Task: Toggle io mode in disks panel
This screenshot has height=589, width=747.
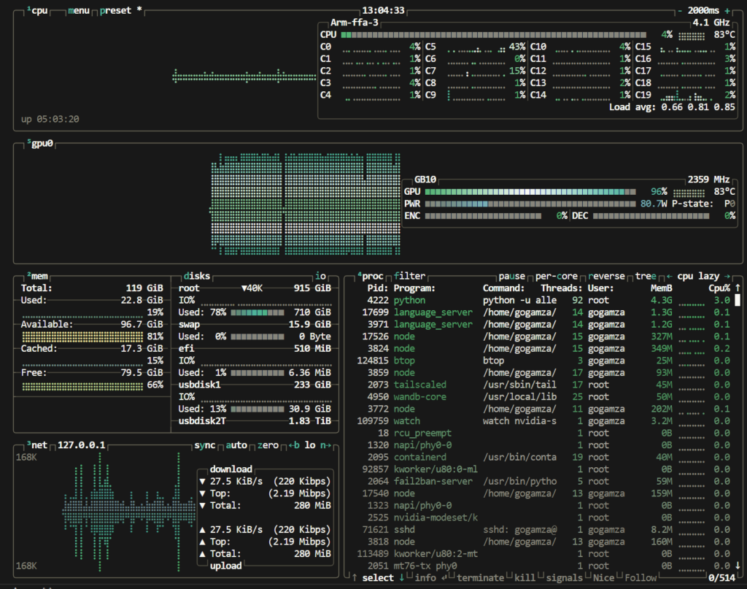Action: coord(320,277)
